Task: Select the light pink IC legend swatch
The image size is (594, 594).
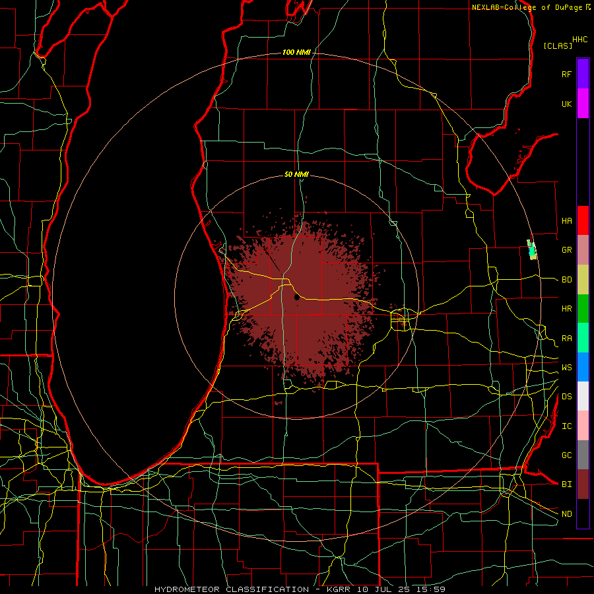Action: [x=583, y=426]
